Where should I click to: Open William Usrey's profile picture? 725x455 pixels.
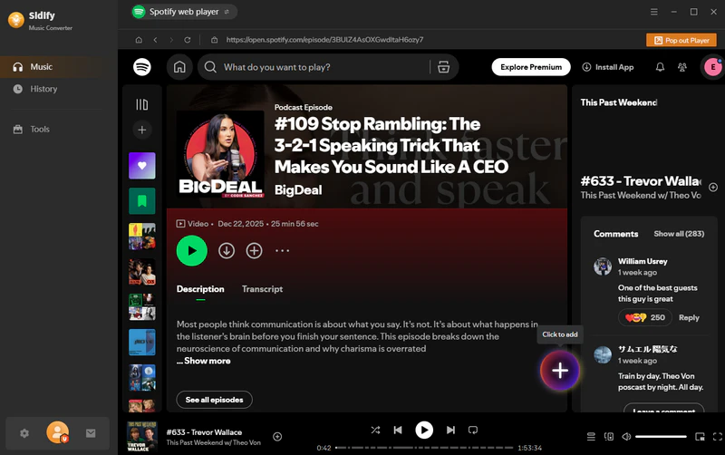(x=603, y=266)
